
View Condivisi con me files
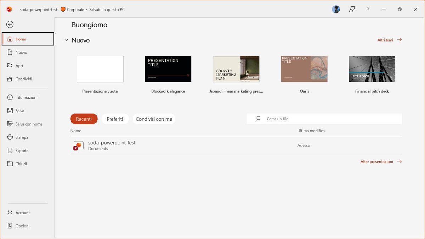(x=154, y=119)
